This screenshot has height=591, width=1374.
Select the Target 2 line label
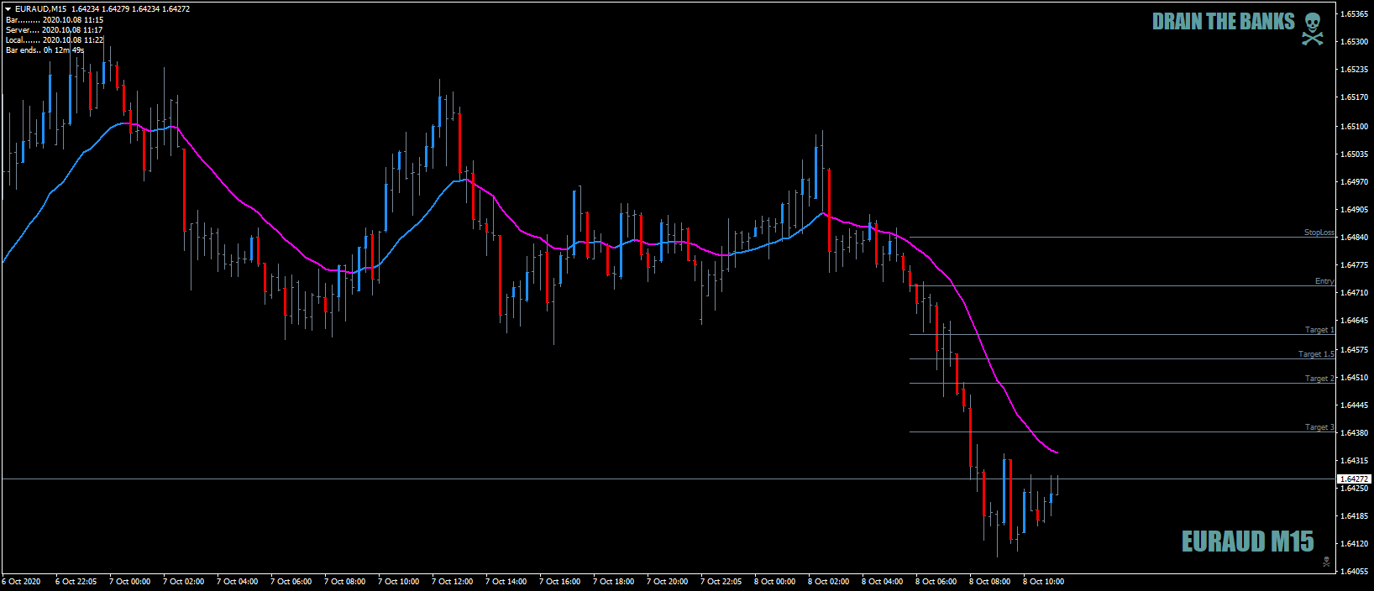(x=1319, y=379)
